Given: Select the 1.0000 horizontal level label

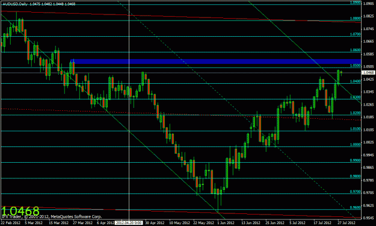Looking at the screenshot, I should click(355, 145).
